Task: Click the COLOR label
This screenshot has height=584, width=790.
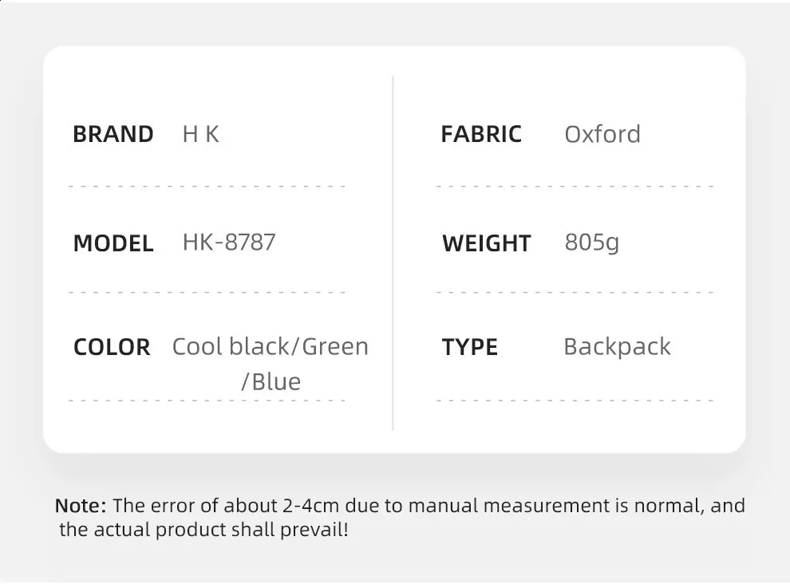Action: [112, 347]
